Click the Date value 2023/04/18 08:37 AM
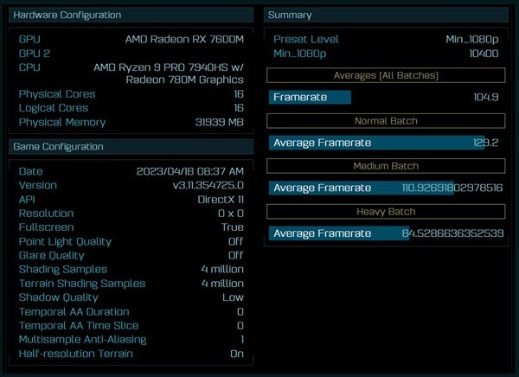This screenshot has width=519, height=377. 190,171
